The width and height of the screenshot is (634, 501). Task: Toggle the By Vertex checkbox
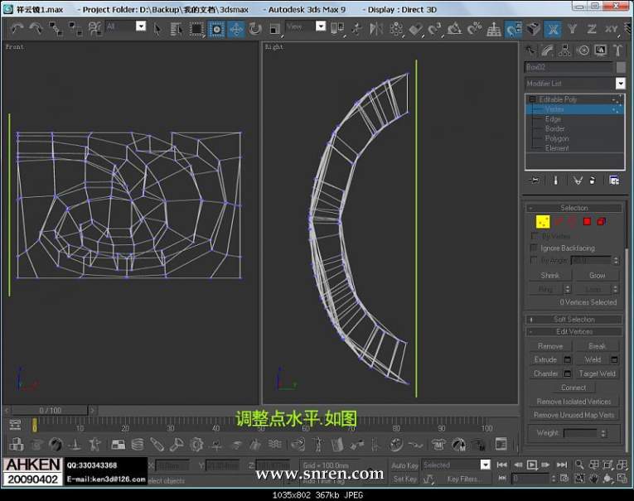click(534, 236)
